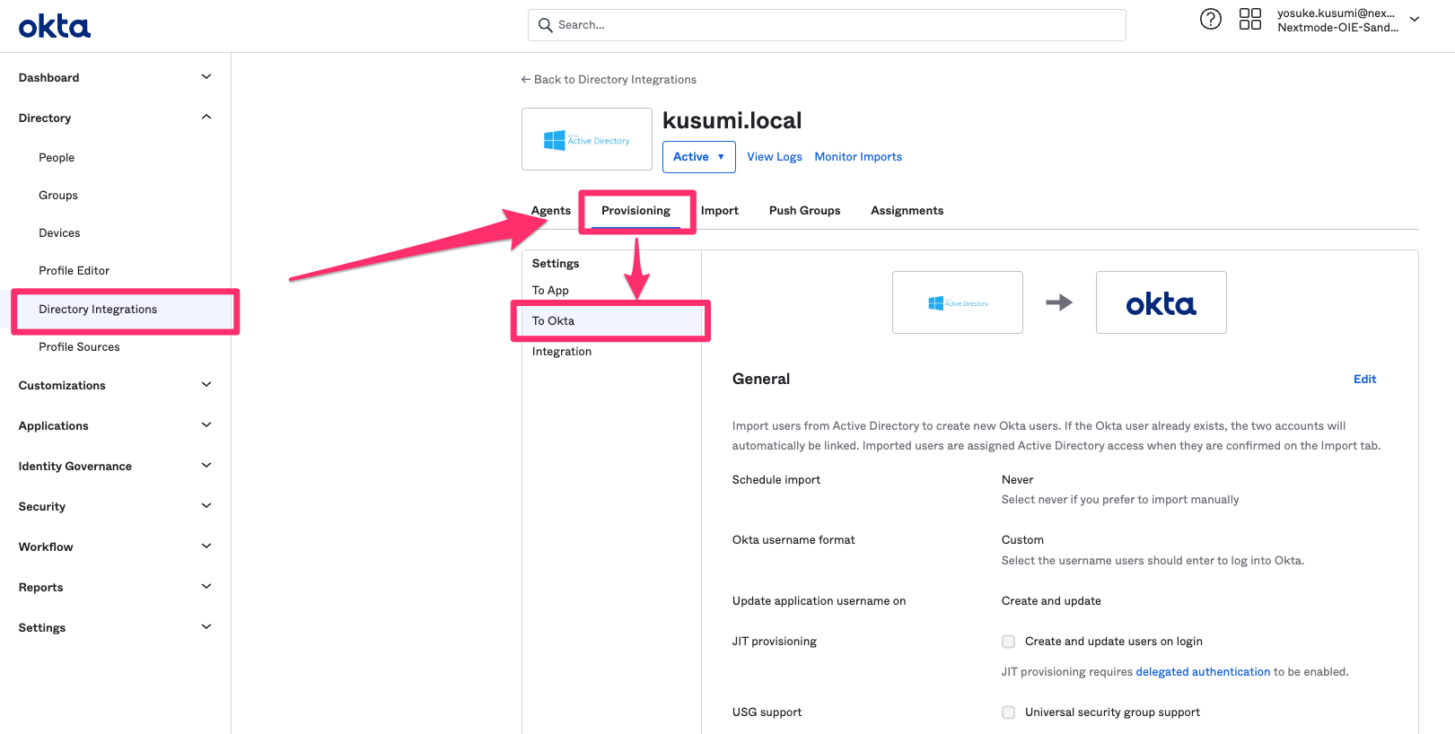Open the Push Groups tab
The width and height of the screenshot is (1455, 734).
tap(804, 211)
